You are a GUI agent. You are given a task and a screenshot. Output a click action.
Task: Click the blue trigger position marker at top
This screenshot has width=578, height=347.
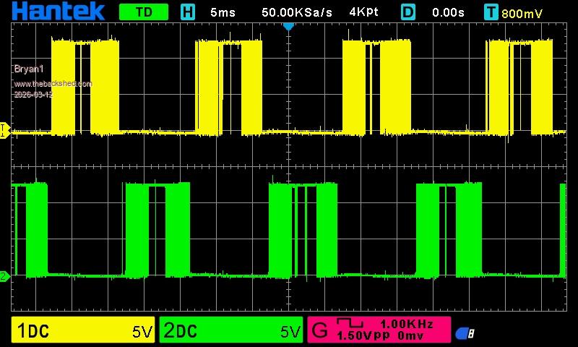coord(288,26)
